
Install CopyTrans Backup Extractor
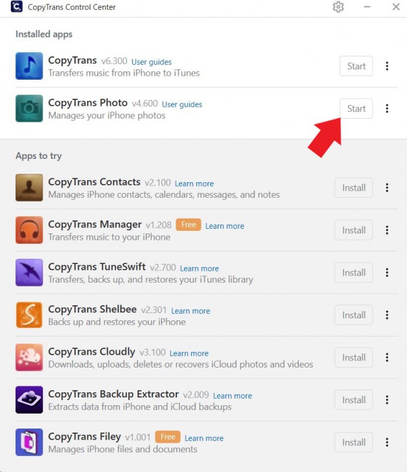pyautogui.click(x=354, y=400)
